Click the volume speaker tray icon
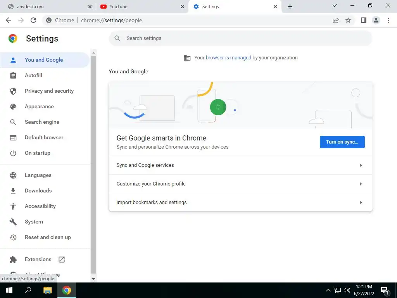Image resolution: width=397 pixels, height=298 pixels. (347, 290)
